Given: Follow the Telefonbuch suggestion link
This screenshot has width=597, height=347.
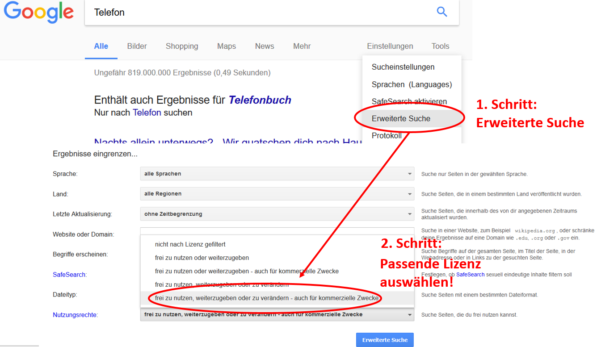Looking at the screenshot, I should (260, 100).
